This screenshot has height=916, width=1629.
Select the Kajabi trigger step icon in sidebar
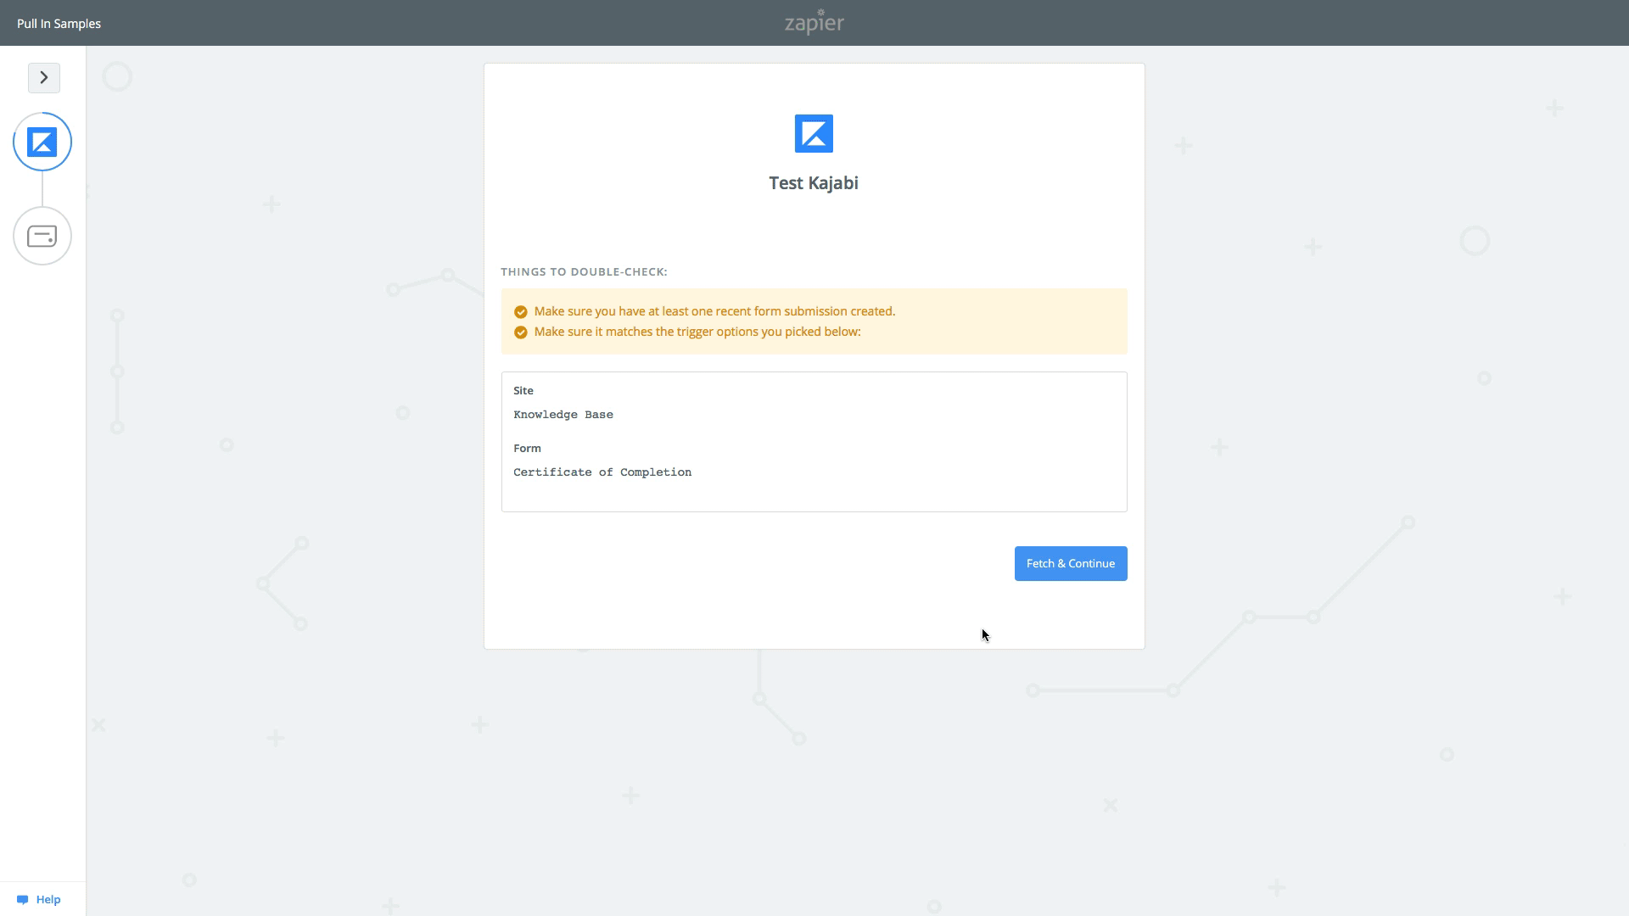click(x=42, y=142)
